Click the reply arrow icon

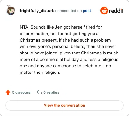point(39,92)
